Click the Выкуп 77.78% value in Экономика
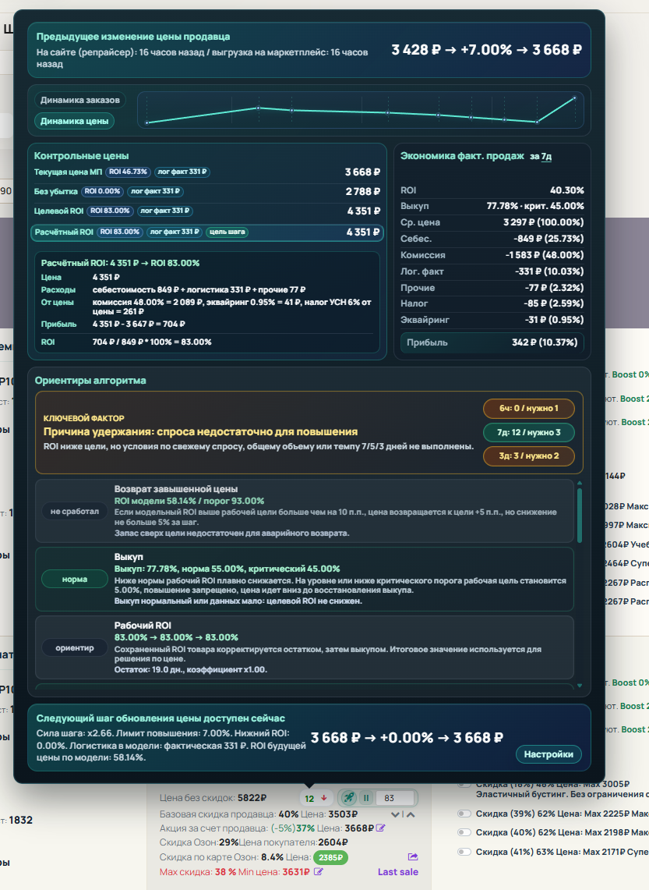This screenshot has width=649, height=890. tap(535, 206)
